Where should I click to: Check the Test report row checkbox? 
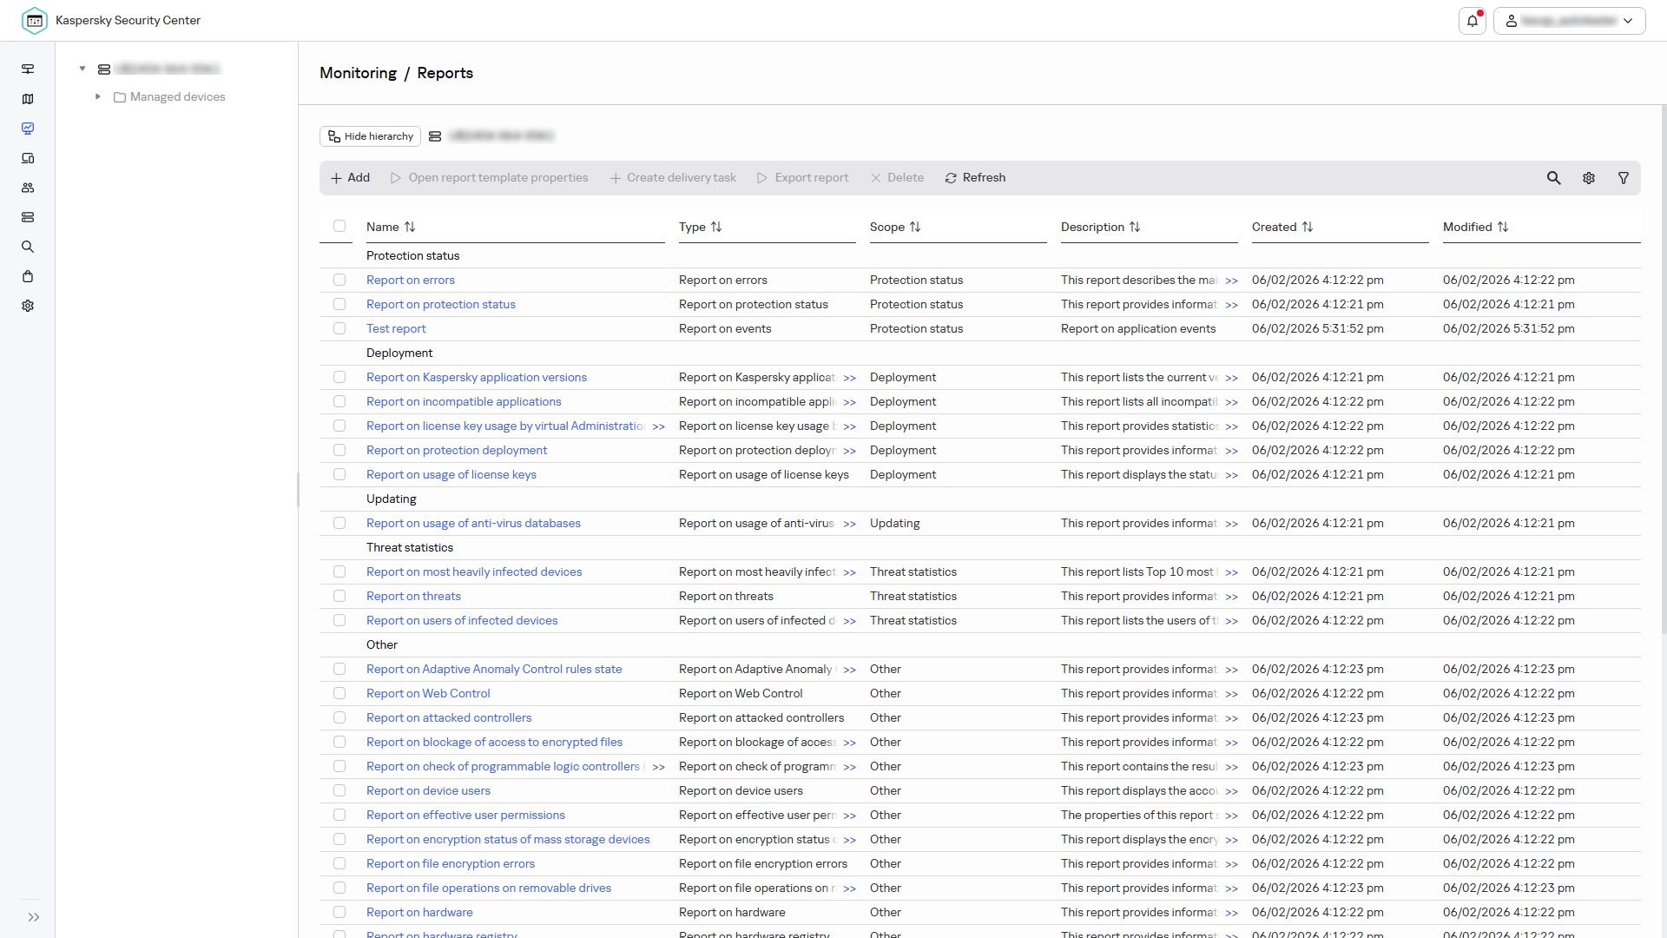click(339, 328)
